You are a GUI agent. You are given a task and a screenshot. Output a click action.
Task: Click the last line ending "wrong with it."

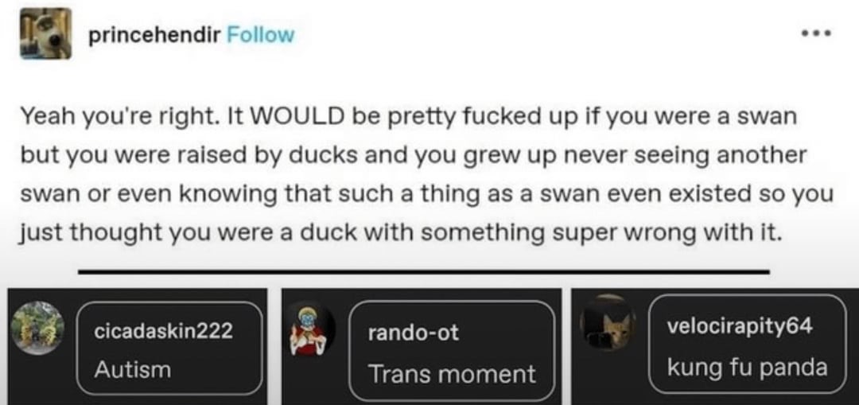click(398, 233)
